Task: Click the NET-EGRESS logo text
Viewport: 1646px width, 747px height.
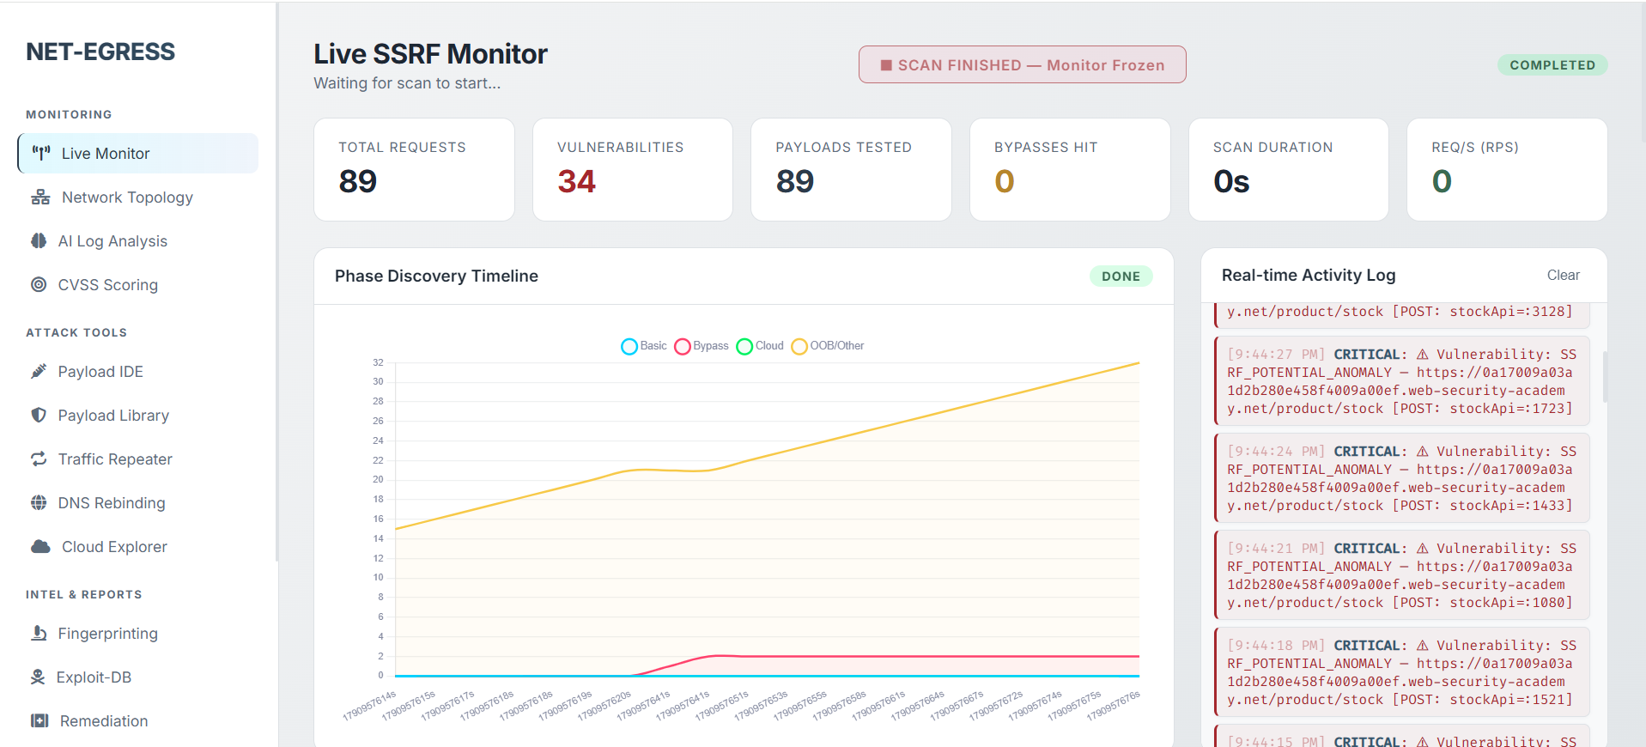Action: pos(100,52)
